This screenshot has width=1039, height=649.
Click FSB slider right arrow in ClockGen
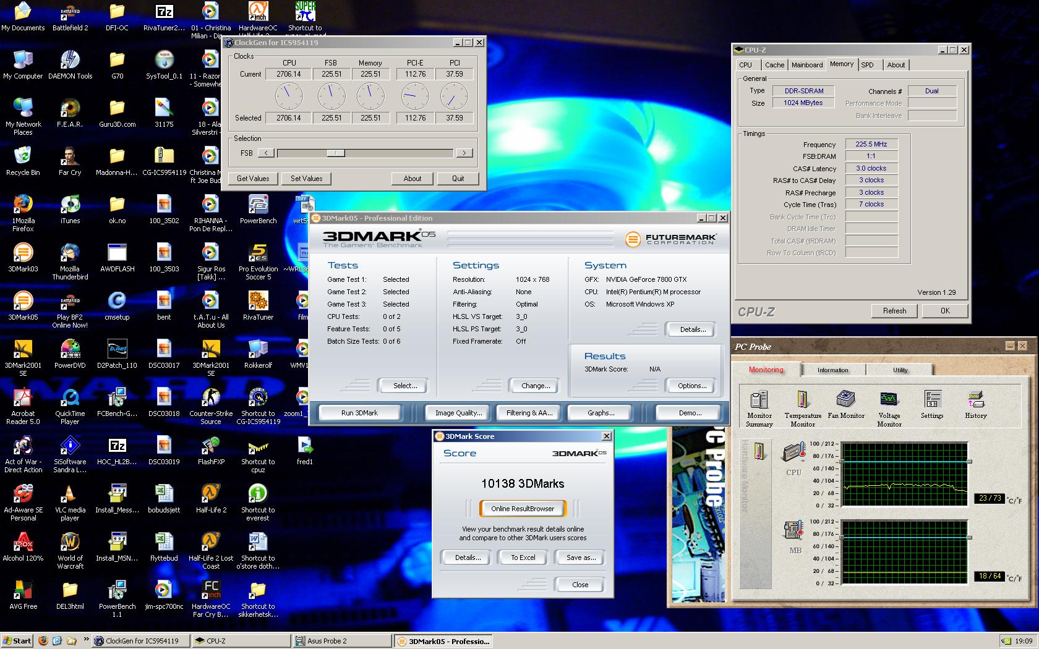[x=464, y=153]
